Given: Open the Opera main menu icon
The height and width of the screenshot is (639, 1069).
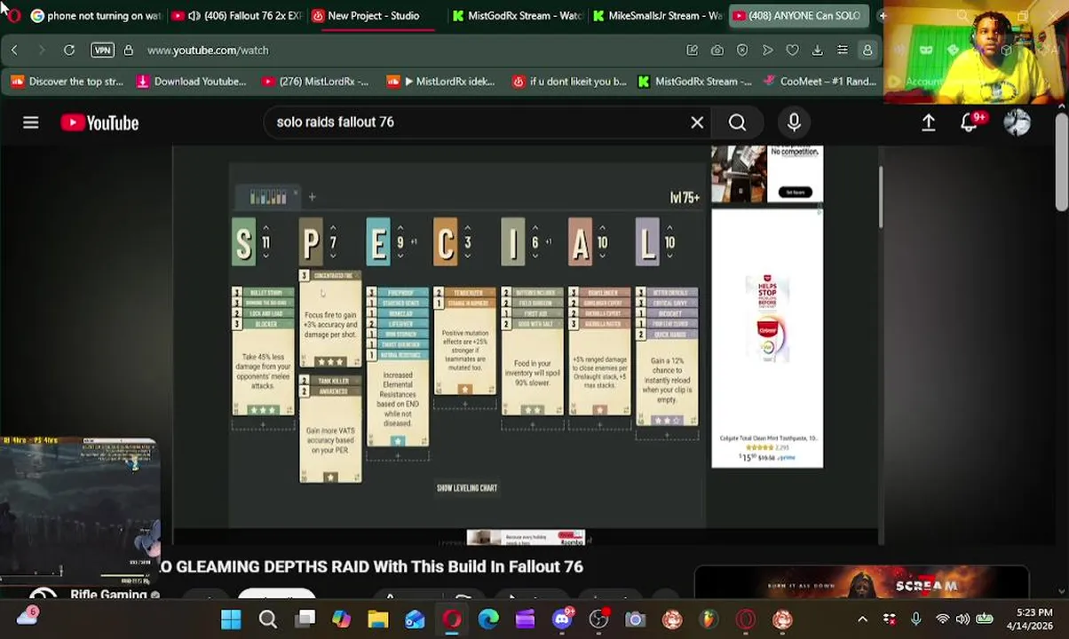Looking at the screenshot, I should [x=13, y=16].
